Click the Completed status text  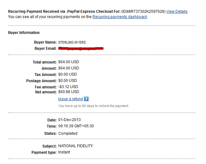coord(68,134)
